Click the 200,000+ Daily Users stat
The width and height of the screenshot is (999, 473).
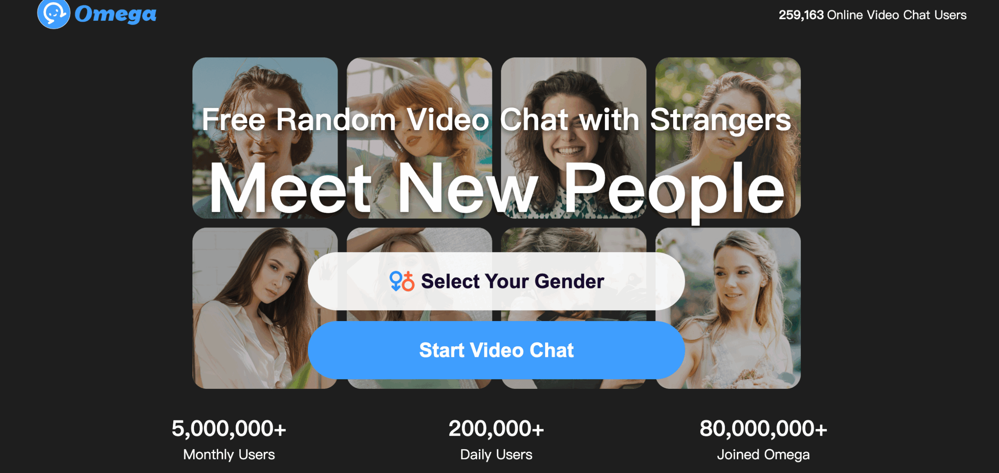point(496,439)
